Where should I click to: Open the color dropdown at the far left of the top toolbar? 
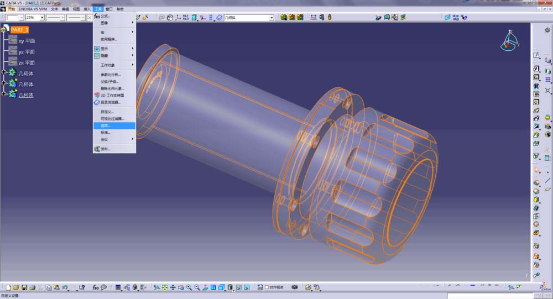(x=22, y=18)
